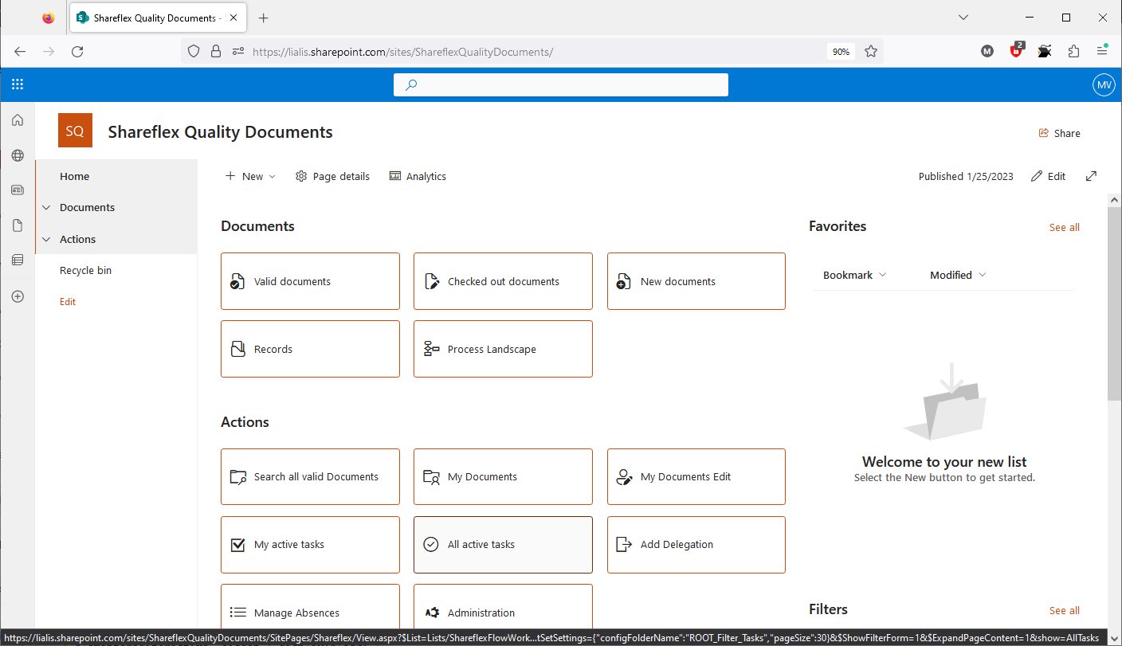Viewport: 1122px width, 646px height.
Task: Click the Firefox view icon in tab bar
Action: click(x=48, y=18)
